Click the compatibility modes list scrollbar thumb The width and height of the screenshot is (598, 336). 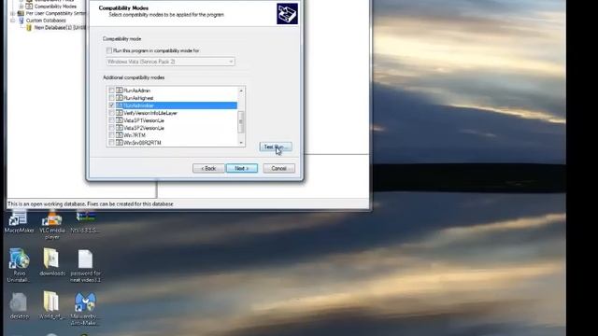click(241, 122)
